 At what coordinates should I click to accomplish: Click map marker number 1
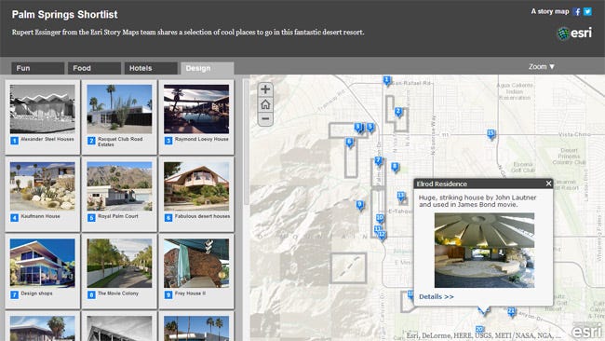point(386,81)
